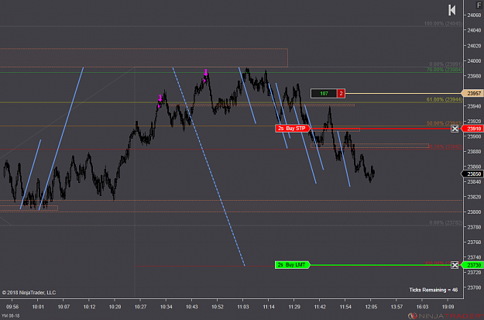Click the NinjaTrader logo in bottom corner

tap(445, 315)
